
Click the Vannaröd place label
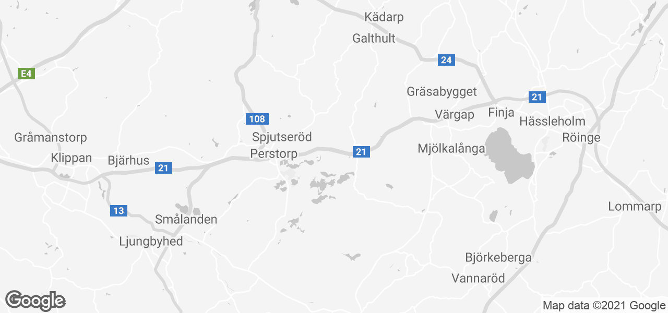(x=479, y=278)
